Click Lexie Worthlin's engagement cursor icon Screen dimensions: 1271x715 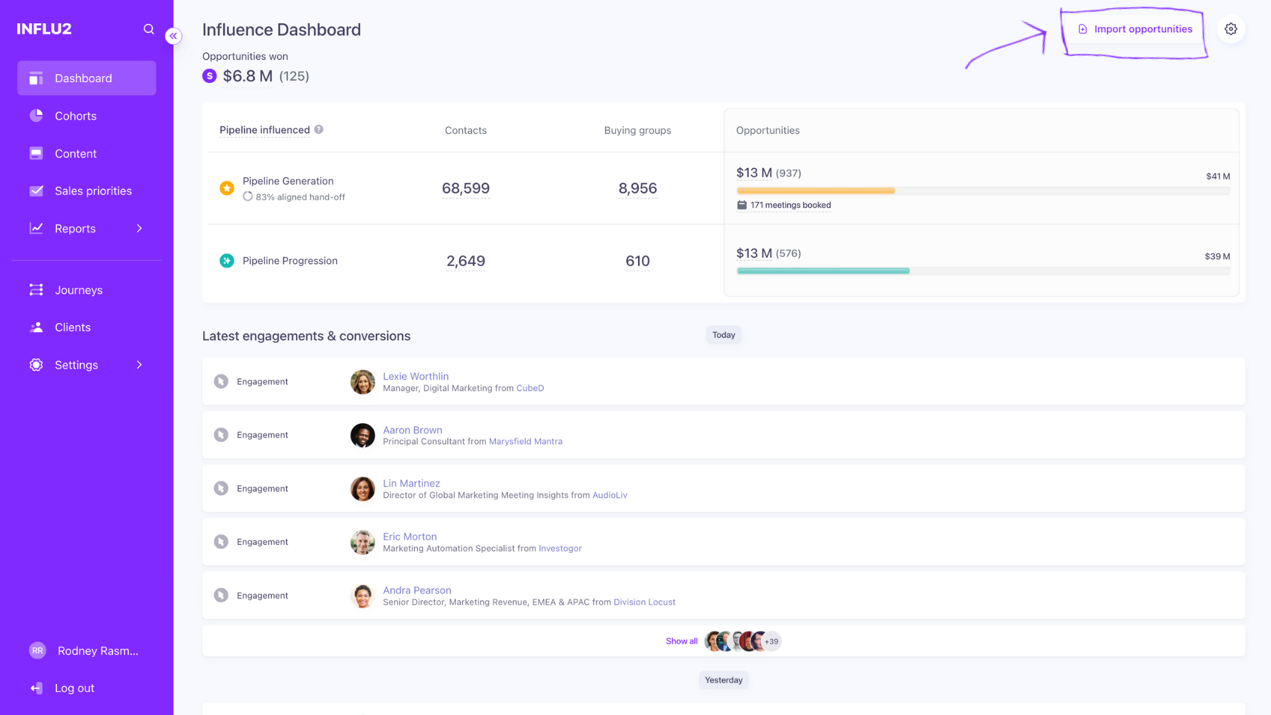tap(221, 381)
